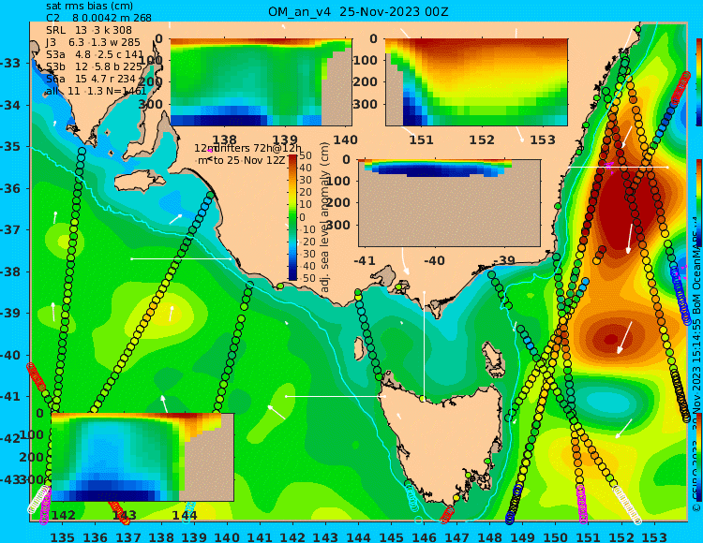Open the Bass Strait section inset -41 to -39
703x543 pixels.
[x=449, y=203]
